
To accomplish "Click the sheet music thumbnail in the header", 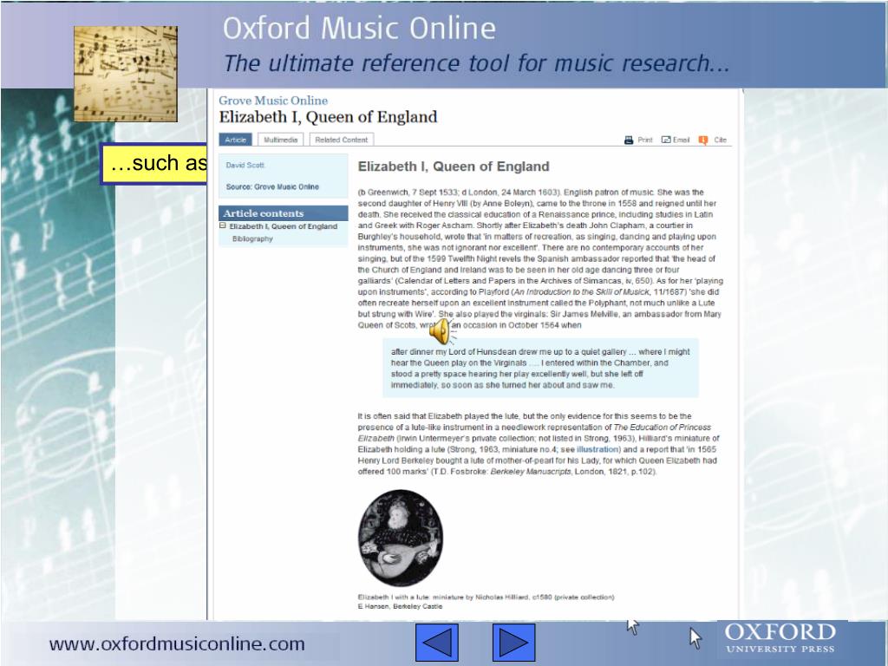I will (x=126, y=74).
